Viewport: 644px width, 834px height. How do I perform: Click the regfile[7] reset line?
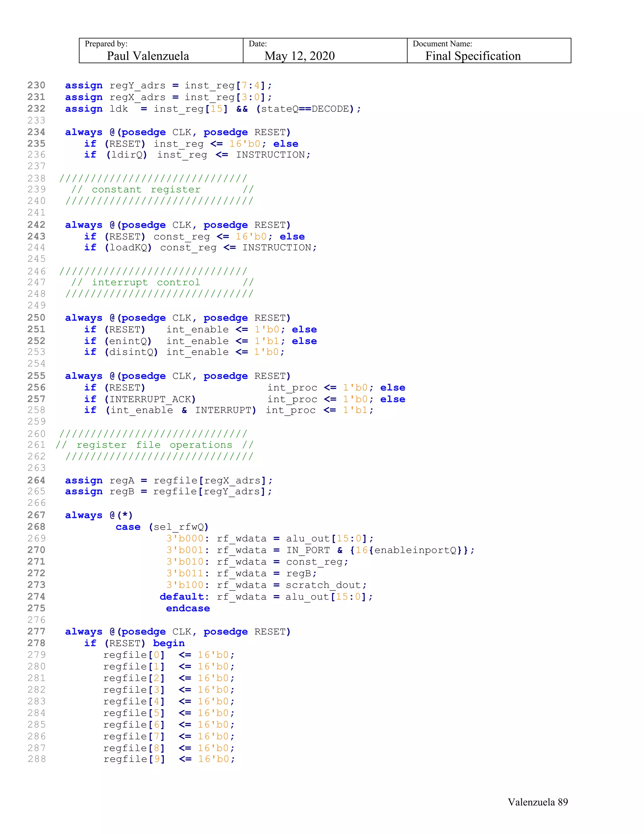tap(169, 737)
